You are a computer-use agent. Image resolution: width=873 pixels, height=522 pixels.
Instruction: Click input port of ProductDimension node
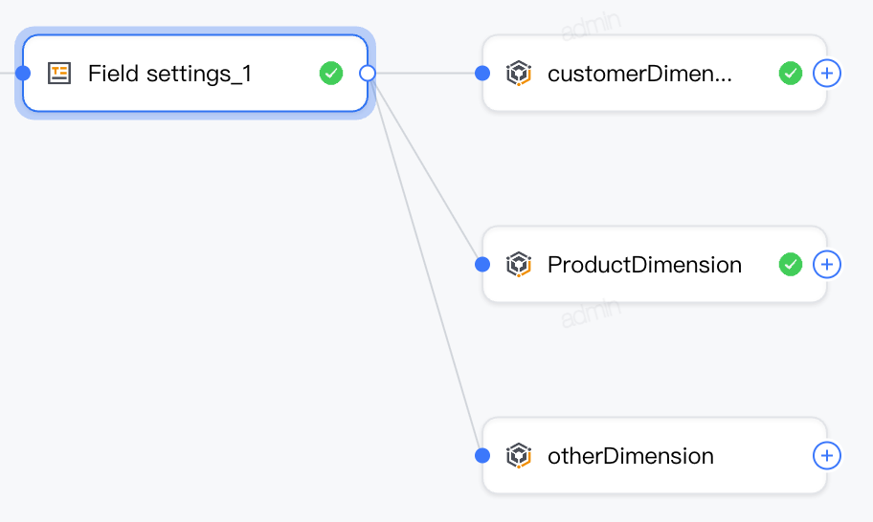coord(482,265)
